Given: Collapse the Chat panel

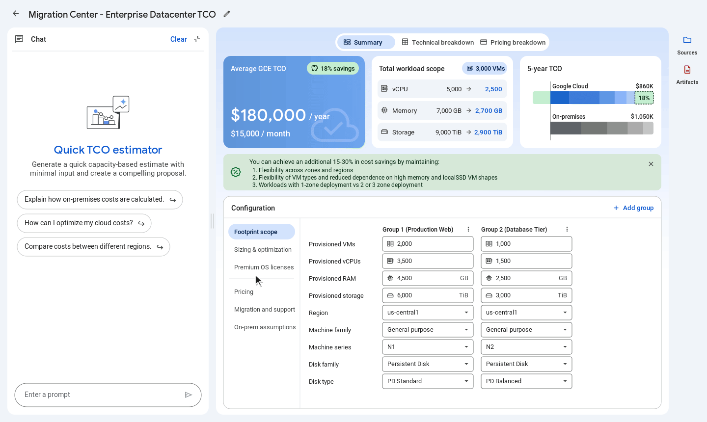Looking at the screenshot, I should [x=197, y=39].
